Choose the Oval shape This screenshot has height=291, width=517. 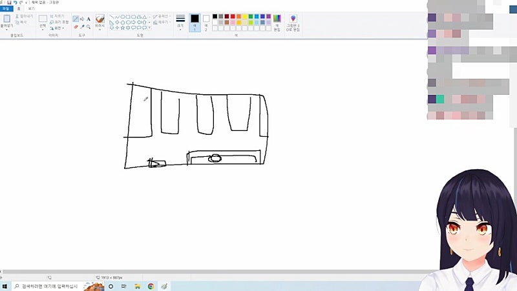tap(123, 17)
